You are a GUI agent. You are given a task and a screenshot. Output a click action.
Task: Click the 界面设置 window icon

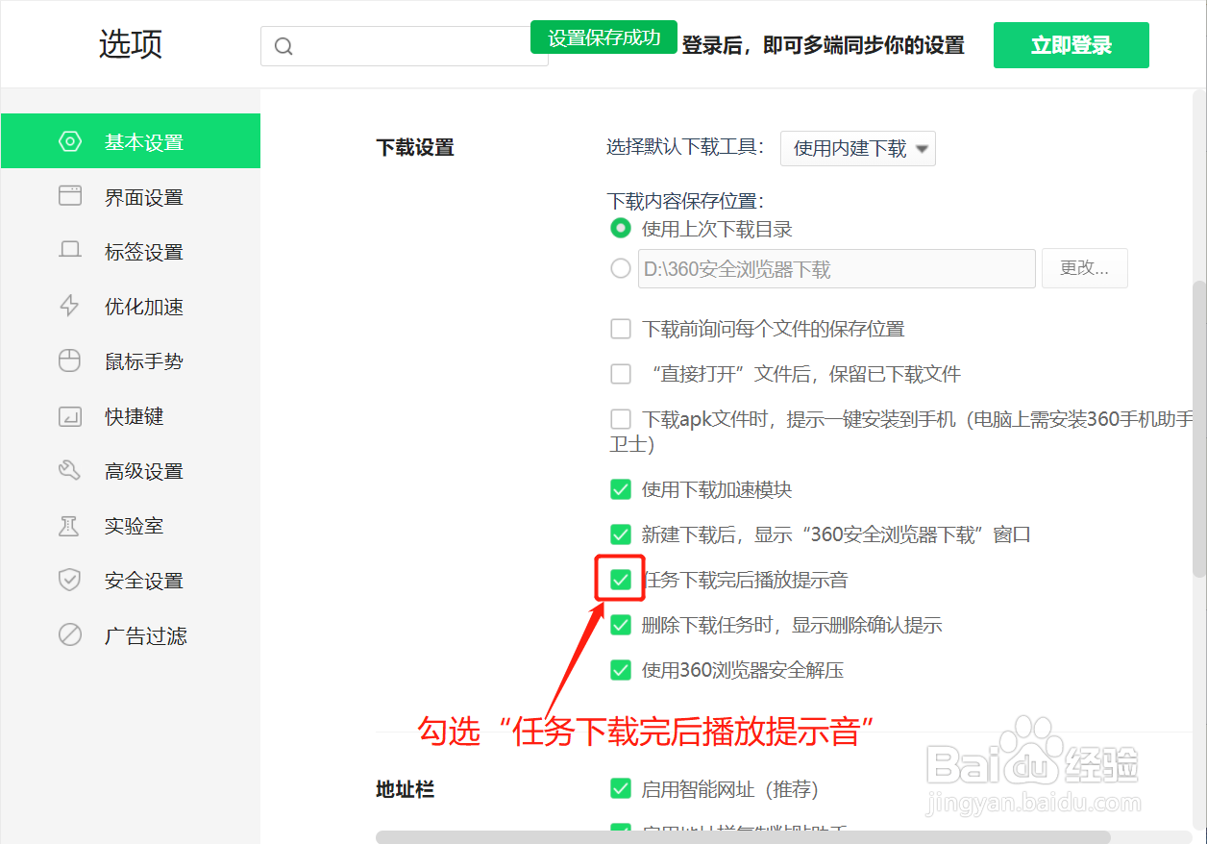click(x=70, y=196)
